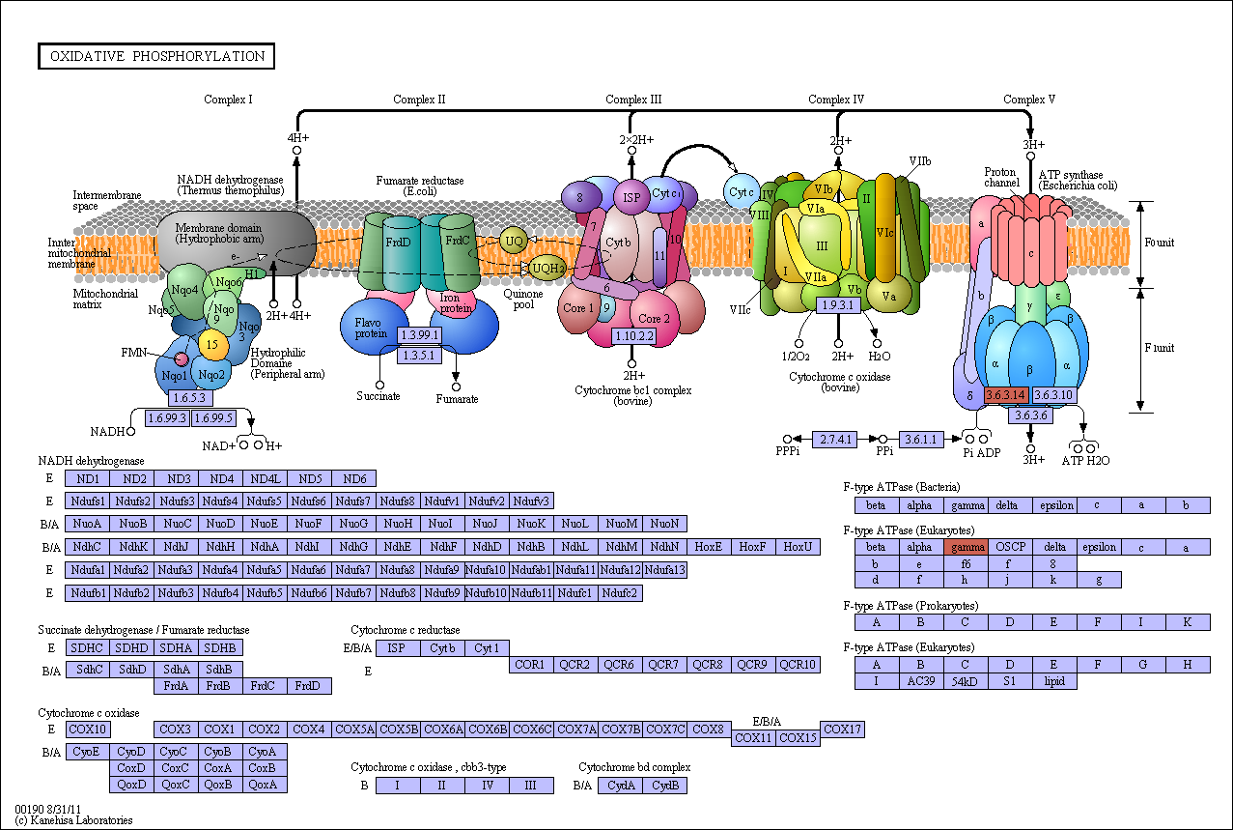
Task: Click the FrdA gene box
Action: point(177,686)
